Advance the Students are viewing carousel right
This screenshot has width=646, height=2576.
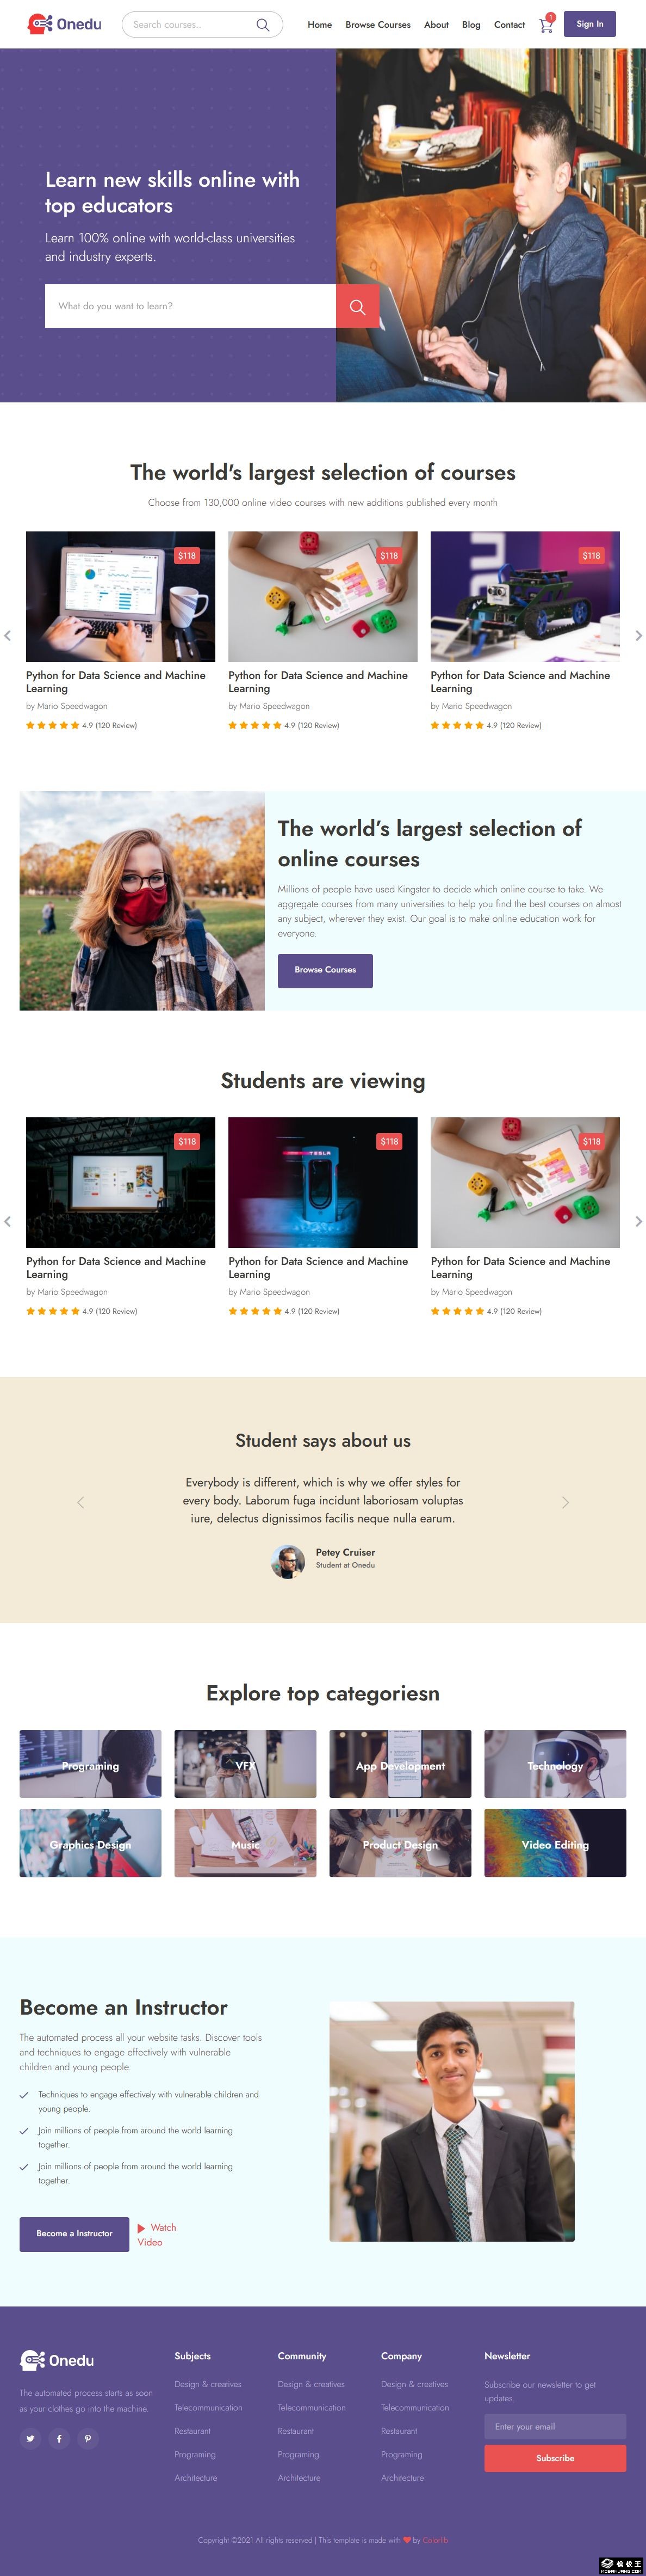638,1221
